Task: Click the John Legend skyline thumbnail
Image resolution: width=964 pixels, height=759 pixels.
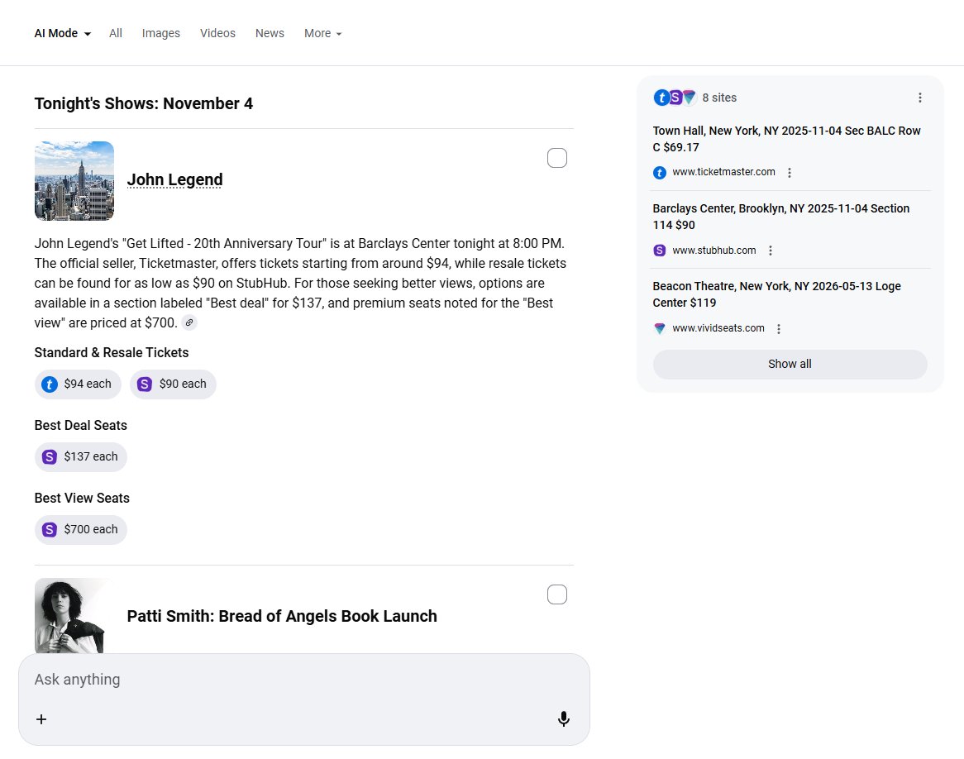Action: (x=74, y=181)
